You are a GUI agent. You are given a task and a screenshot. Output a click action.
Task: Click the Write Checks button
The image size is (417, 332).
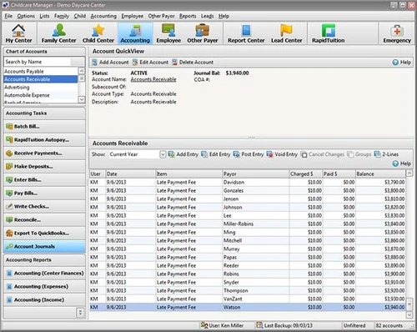click(x=44, y=207)
